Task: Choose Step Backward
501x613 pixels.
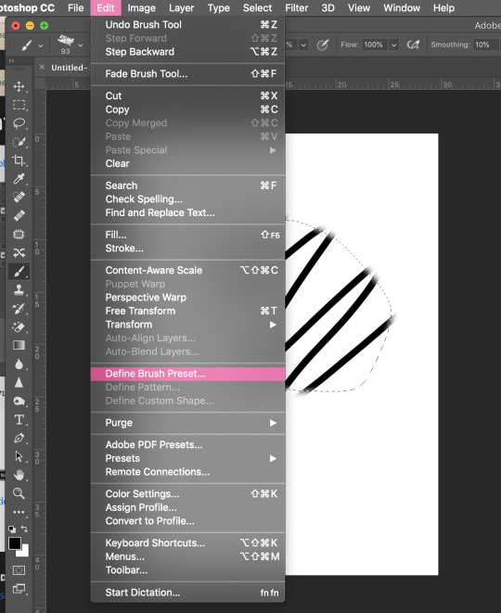Action: coord(187,52)
